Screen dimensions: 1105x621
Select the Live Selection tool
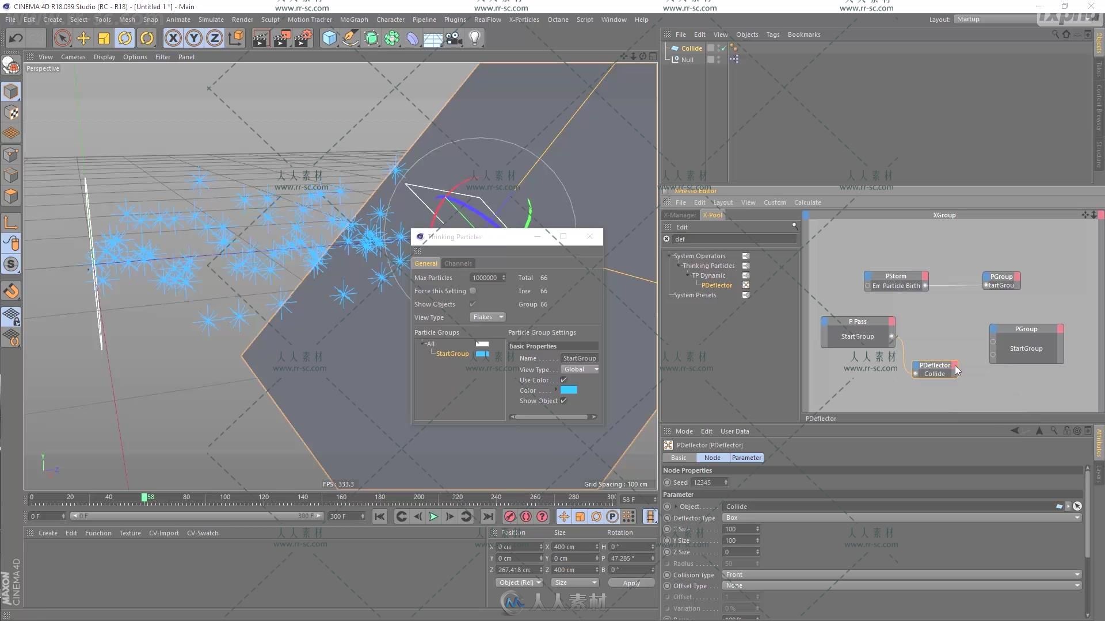point(62,39)
